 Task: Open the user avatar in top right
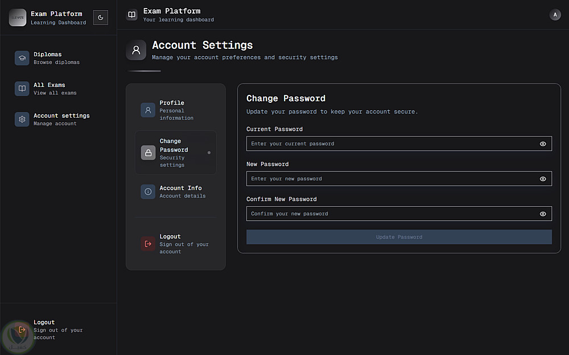(x=555, y=15)
